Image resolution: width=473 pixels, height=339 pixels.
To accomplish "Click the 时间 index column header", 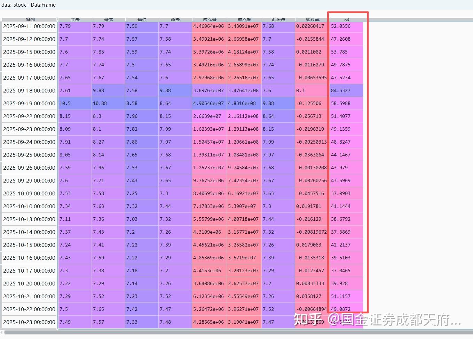I will pyautogui.click(x=29, y=20).
